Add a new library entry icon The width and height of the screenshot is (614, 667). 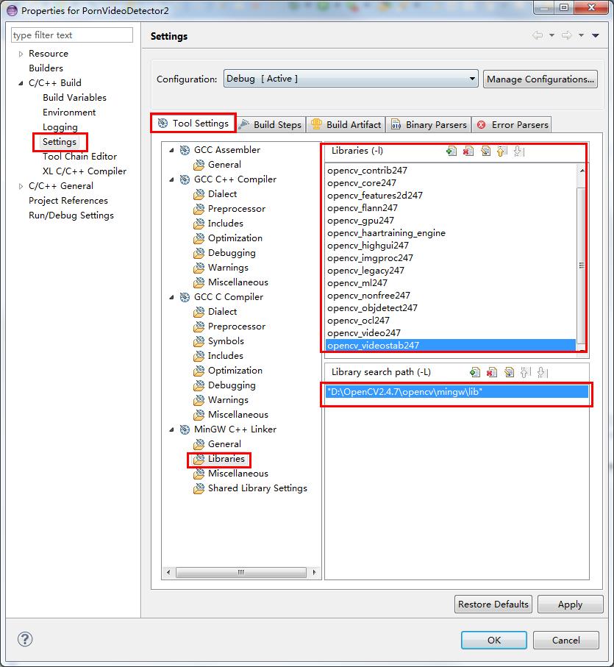[451, 151]
